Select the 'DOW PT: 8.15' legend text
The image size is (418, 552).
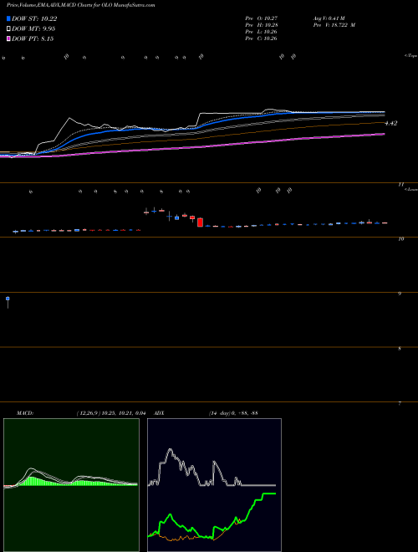[33, 38]
